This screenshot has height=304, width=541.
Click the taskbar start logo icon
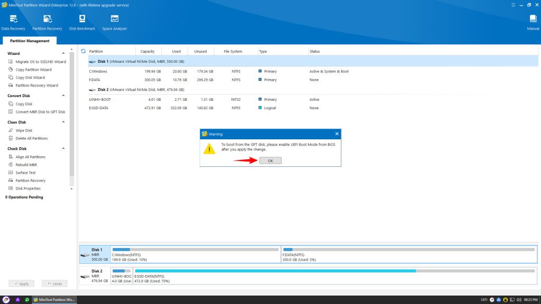tap(6, 300)
